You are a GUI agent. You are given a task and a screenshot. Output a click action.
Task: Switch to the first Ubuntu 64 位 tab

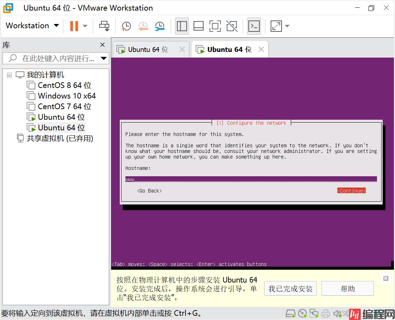148,50
